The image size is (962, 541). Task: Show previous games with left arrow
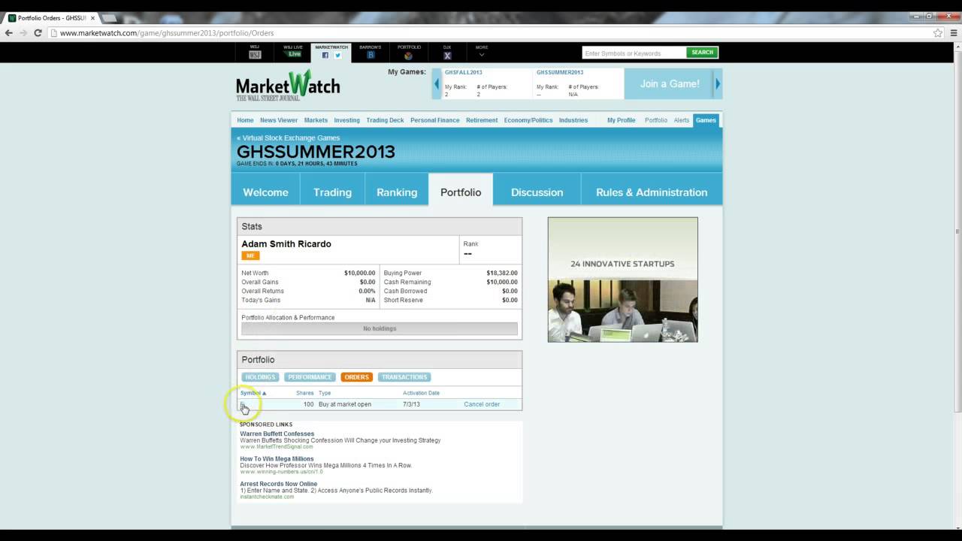click(437, 83)
